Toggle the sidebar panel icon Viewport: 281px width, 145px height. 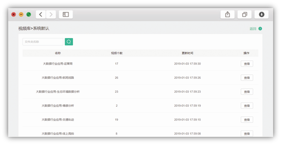[x=66, y=15]
